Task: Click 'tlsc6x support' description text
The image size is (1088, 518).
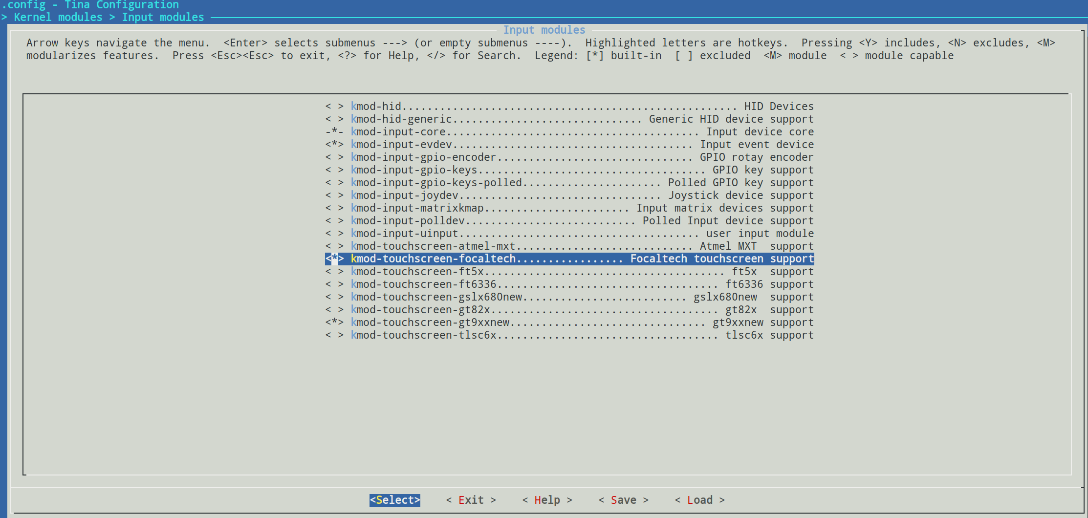Action: point(770,335)
